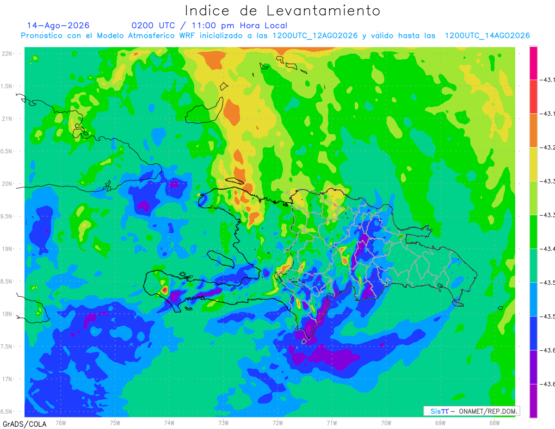Pick the teal-green legend swatch
This screenshot has height=429, width=555.
pyautogui.click(x=533, y=266)
